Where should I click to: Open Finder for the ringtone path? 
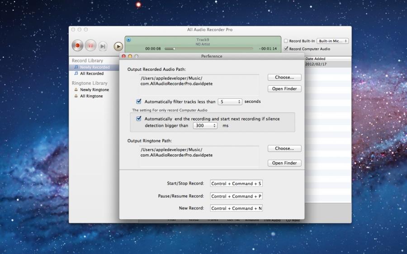(284, 163)
